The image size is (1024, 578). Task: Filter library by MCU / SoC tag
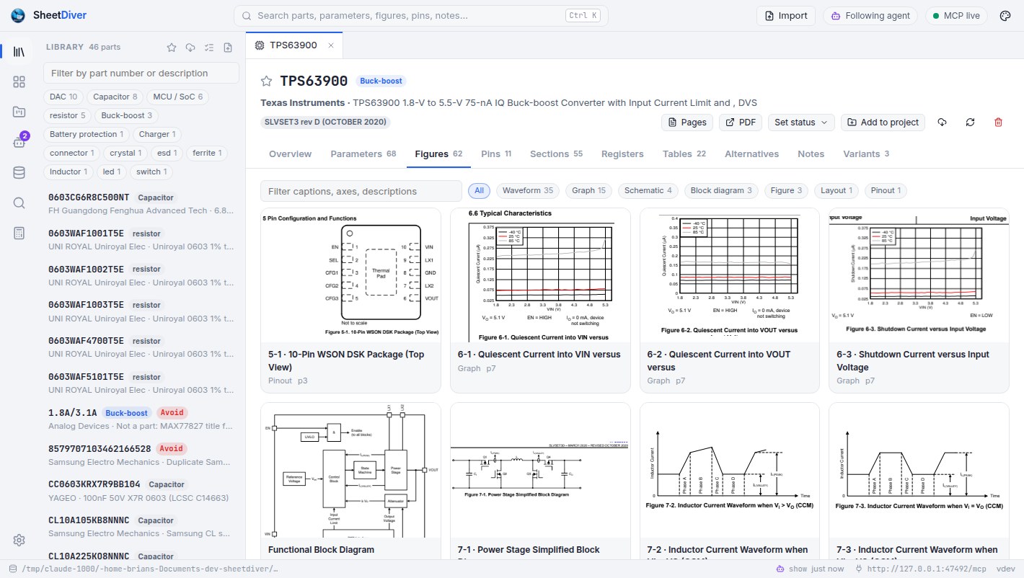(177, 97)
